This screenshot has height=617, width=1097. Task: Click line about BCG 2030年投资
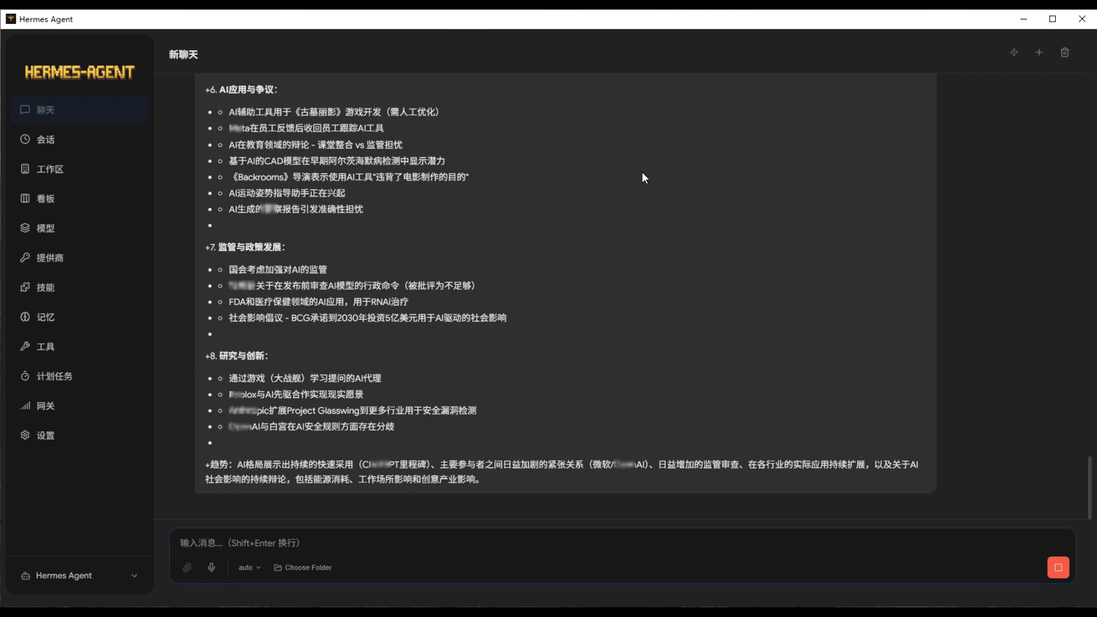coord(367,318)
